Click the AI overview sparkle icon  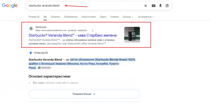(31, 53)
